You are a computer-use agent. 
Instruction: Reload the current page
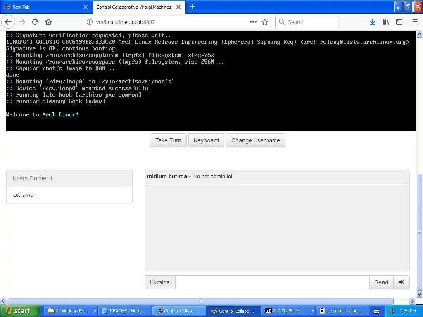click(35, 22)
